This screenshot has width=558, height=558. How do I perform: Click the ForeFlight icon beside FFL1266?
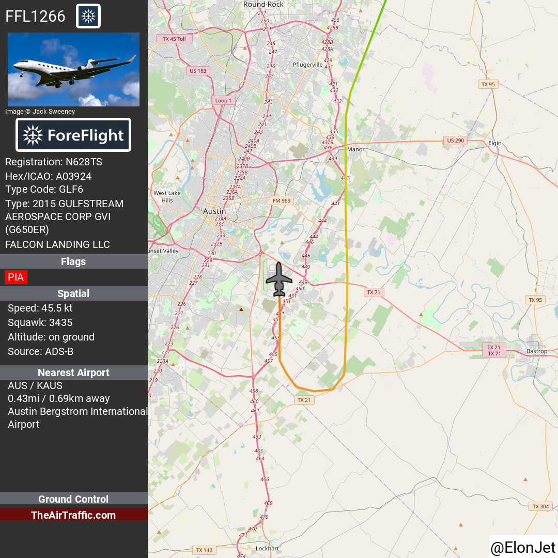click(88, 16)
